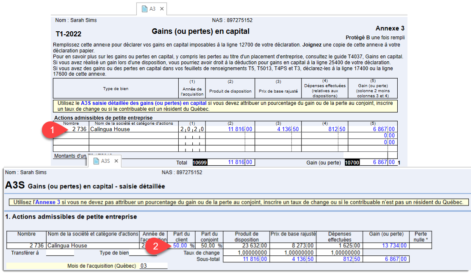Click the A3 tab document icon
471x274 pixels.
point(144,9)
